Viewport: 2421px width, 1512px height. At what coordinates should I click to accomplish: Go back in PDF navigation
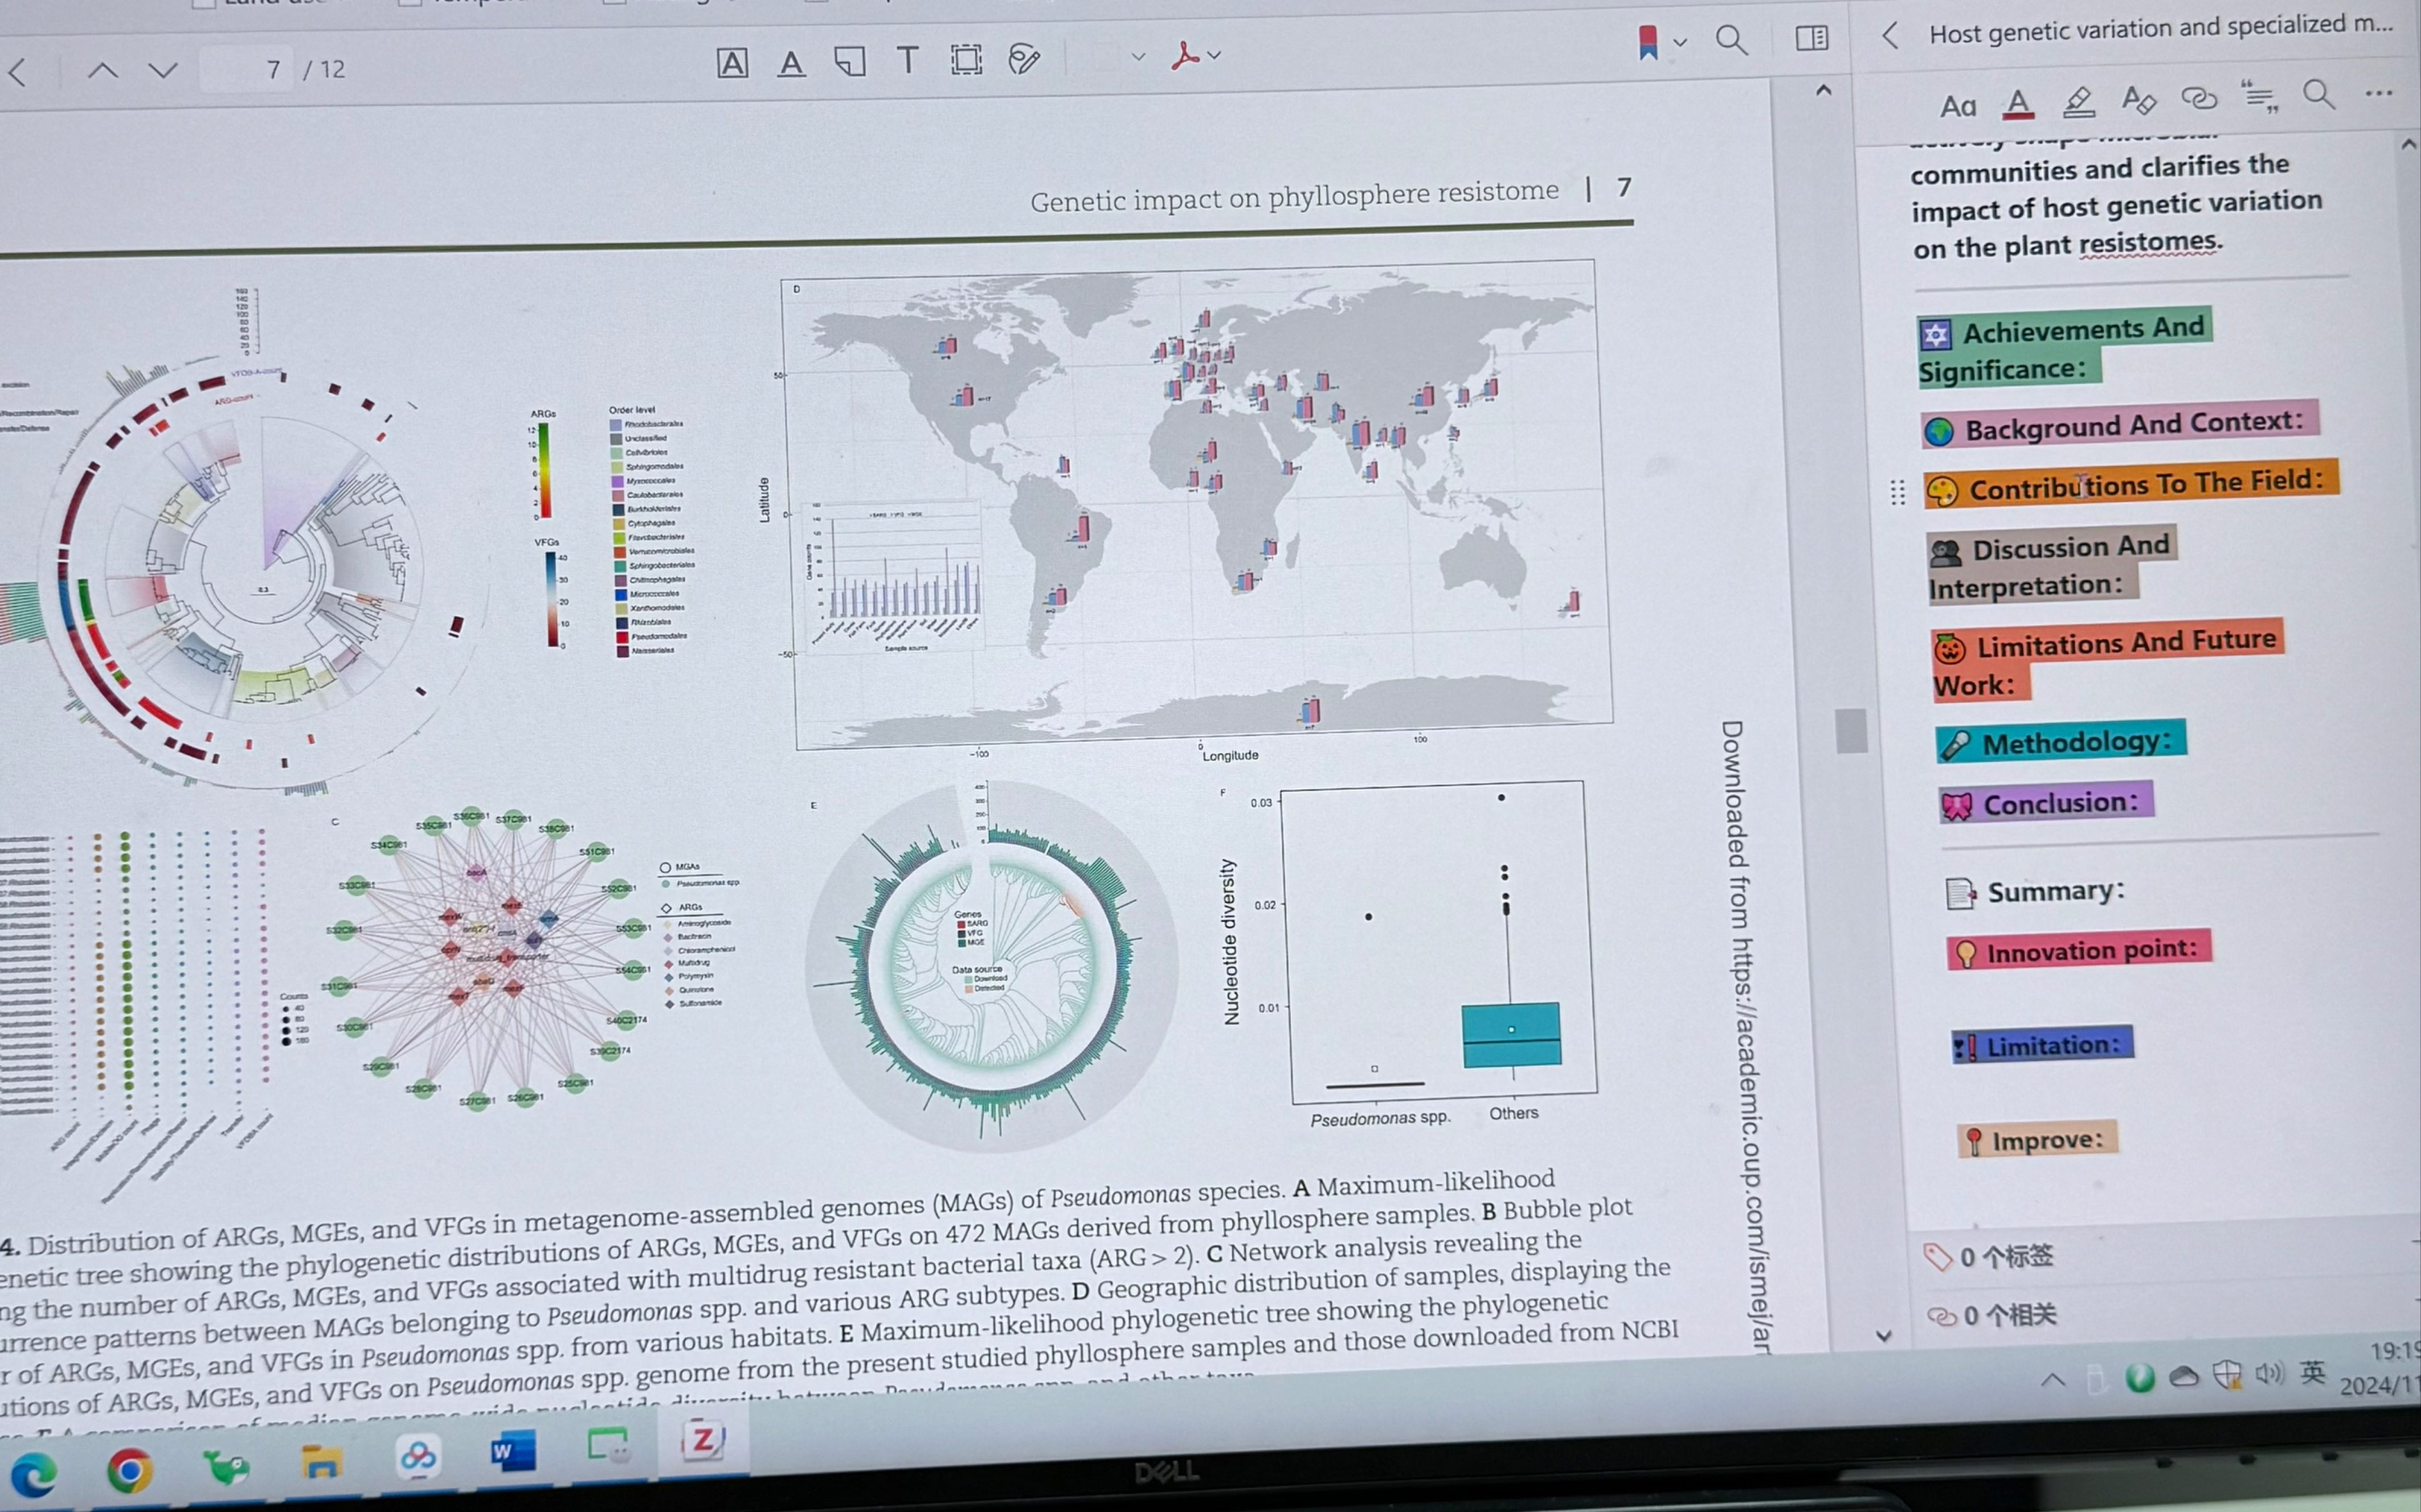[x=17, y=72]
